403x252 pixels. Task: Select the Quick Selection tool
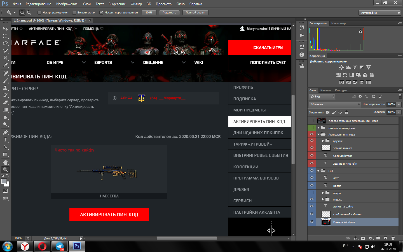pyautogui.click(x=5, y=51)
